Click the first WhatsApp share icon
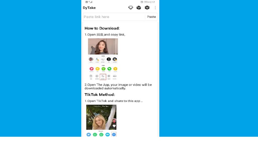Image resolution: width=258 pixels, height=148 pixels. tap(95, 135)
